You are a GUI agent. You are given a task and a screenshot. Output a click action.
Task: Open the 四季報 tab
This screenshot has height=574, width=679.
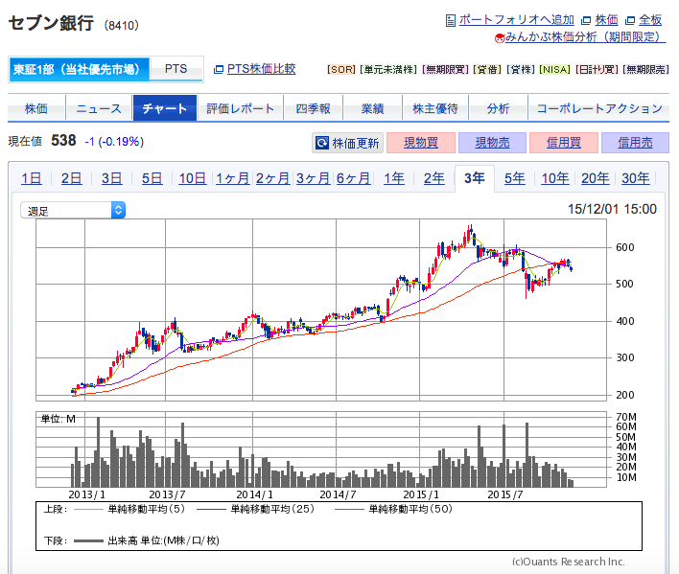313,108
